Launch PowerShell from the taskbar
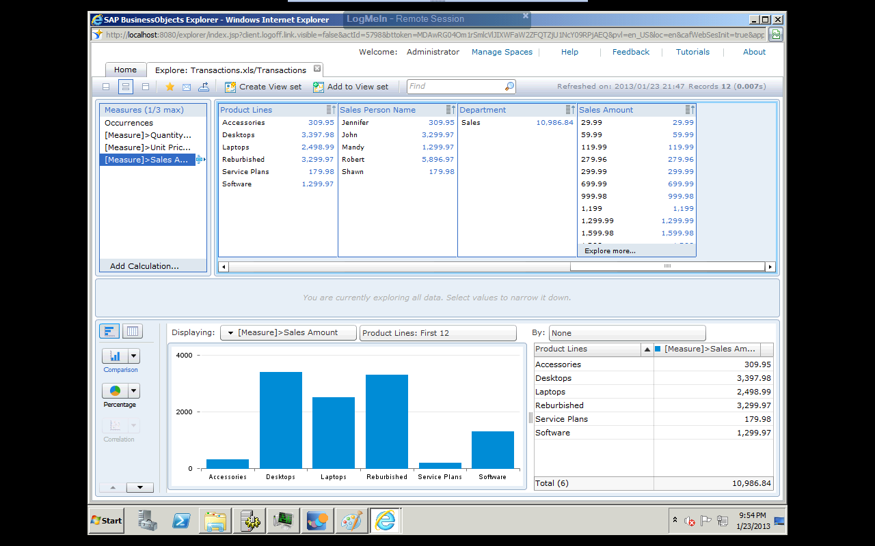875x546 pixels. click(181, 521)
